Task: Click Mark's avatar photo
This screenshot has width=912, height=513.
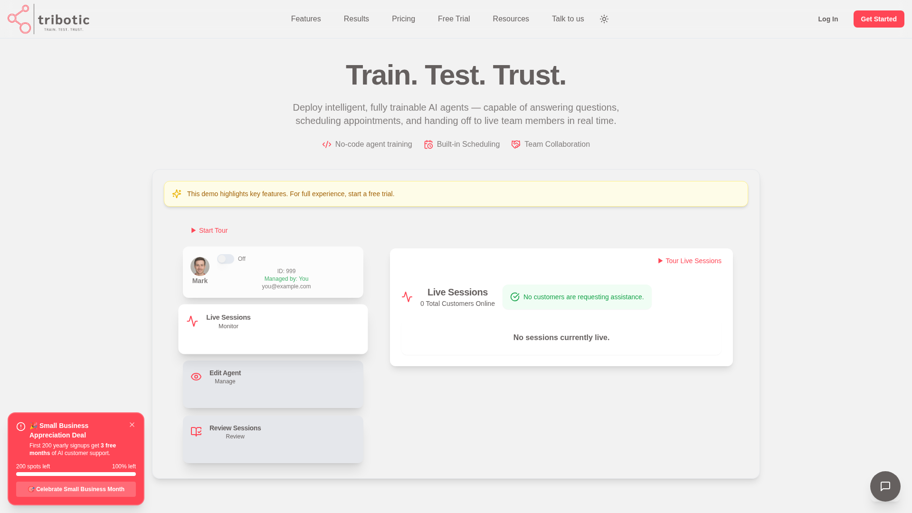Action: [200, 266]
